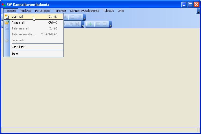Close the SW Kannattavuuslaskenta window
The width and height of the screenshot is (201, 134).
pyautogui.click(x=196, y=5)
